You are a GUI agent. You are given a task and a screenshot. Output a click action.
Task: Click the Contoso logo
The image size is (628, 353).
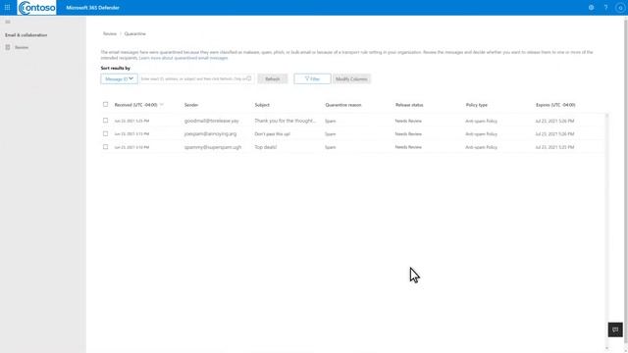[37, 8]
